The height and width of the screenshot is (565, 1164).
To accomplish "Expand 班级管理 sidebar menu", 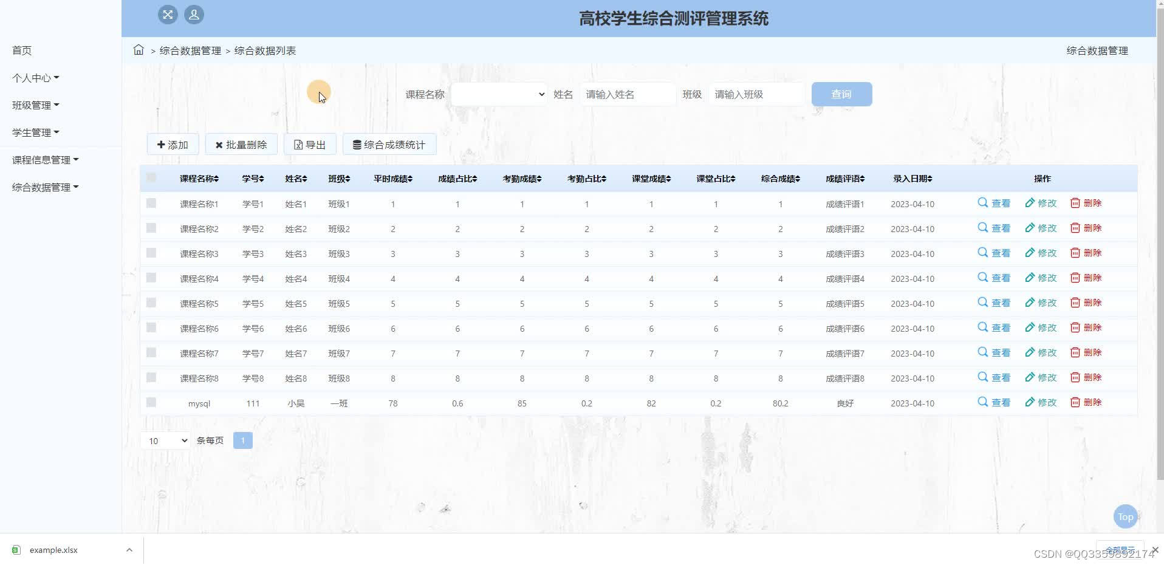I will click(x=36, y=105).
